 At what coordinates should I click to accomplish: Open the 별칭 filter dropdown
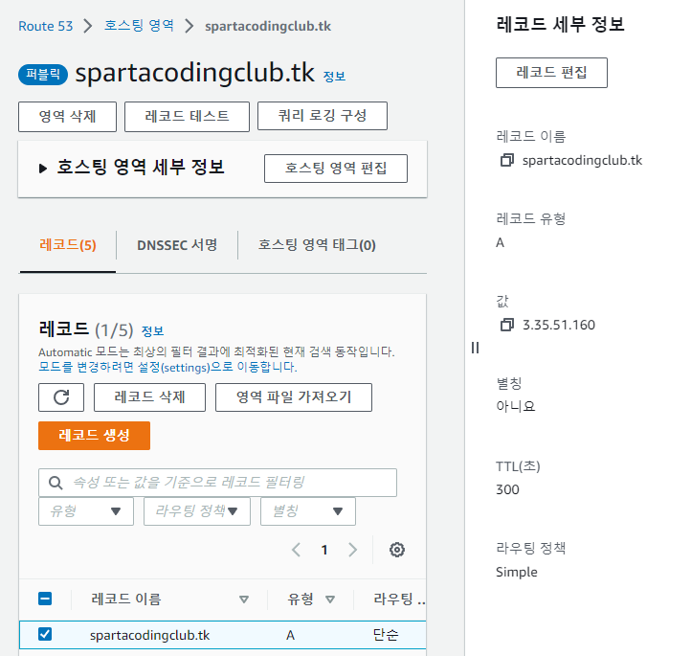[308, 511]
